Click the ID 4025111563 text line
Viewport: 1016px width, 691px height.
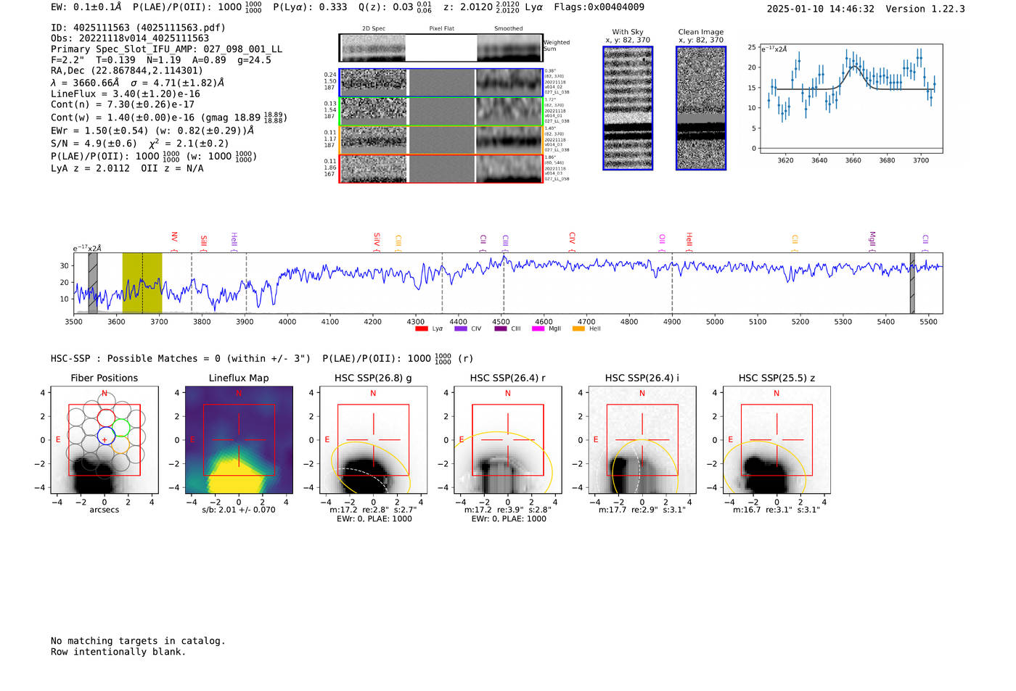tap(138, 28)
